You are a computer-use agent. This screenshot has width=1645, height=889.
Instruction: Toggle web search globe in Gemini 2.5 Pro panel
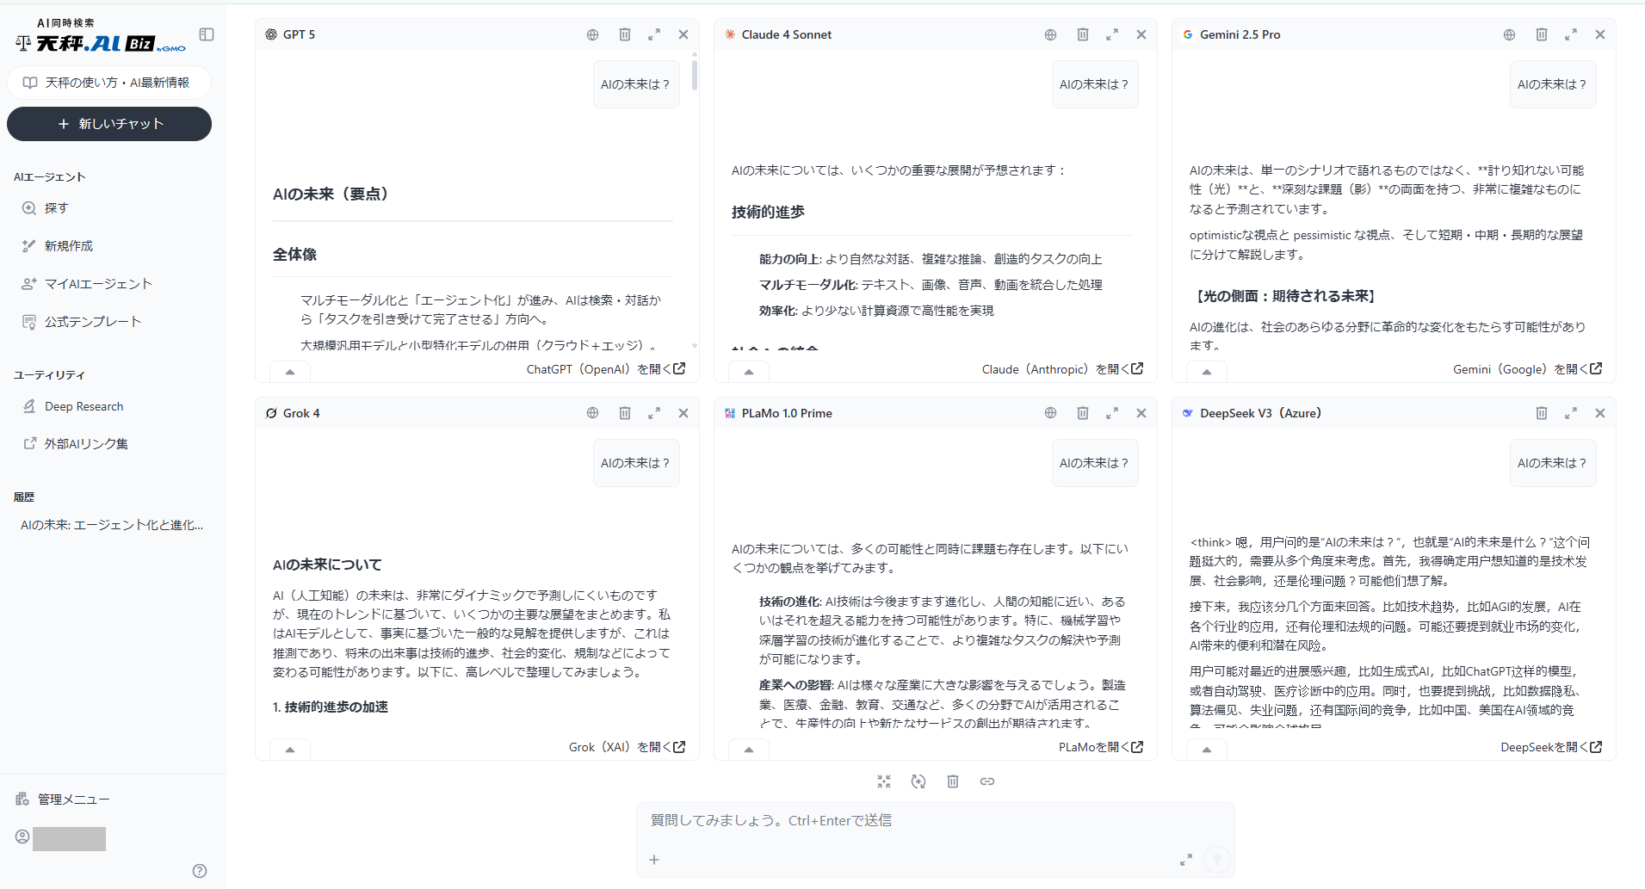click(x=1509, y=34)
